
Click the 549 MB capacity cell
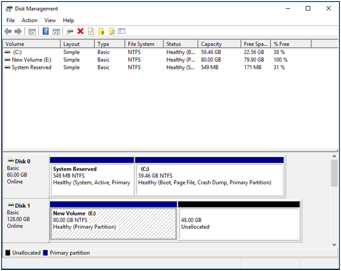[x=210, y=67]
